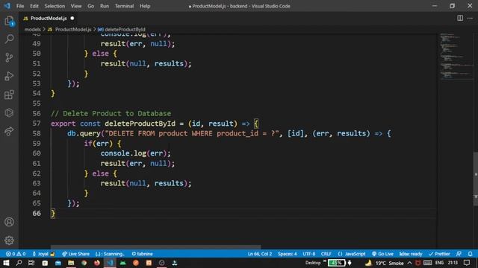Click Ln 66, Col 2 go-to-line indicator
The height and width of the screenshot is (268, 478).
(x=260, y=254)
